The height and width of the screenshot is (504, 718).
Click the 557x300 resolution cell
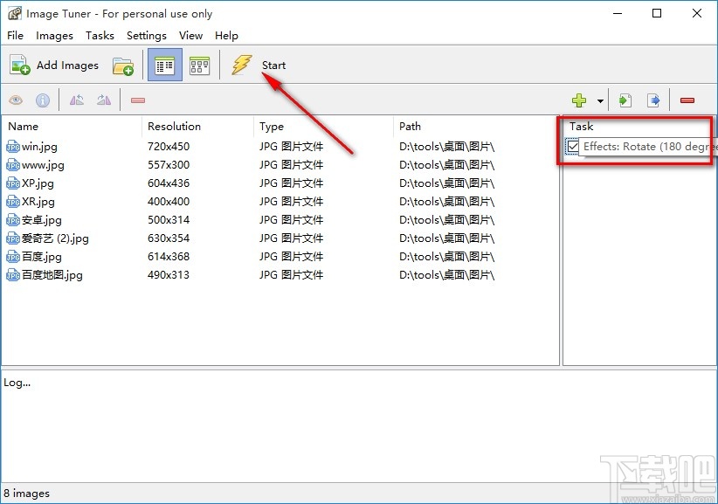[169, 165]
